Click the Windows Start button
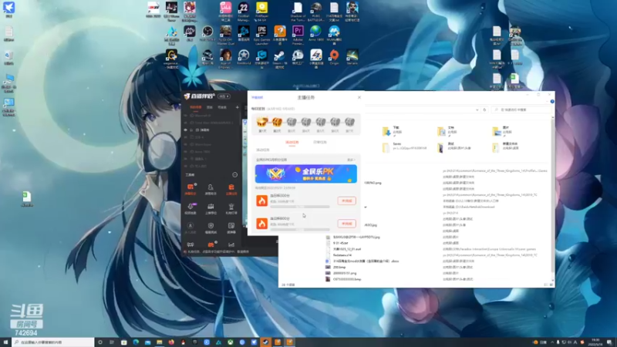The image size is (617, 347). pos(5,342)
